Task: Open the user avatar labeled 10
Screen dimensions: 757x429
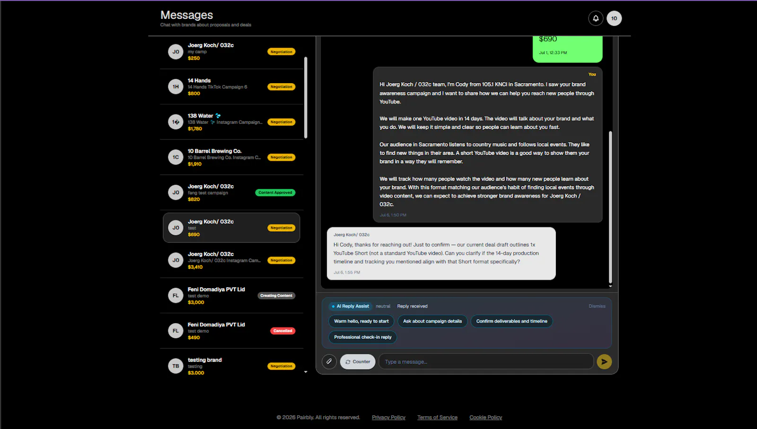Action: [614, 18]
